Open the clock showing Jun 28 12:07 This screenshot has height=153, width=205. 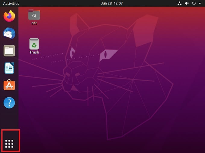(x=112, y=3)
